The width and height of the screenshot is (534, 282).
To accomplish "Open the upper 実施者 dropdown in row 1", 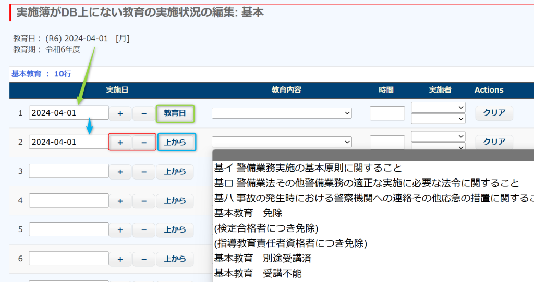I will pos(438,107).
